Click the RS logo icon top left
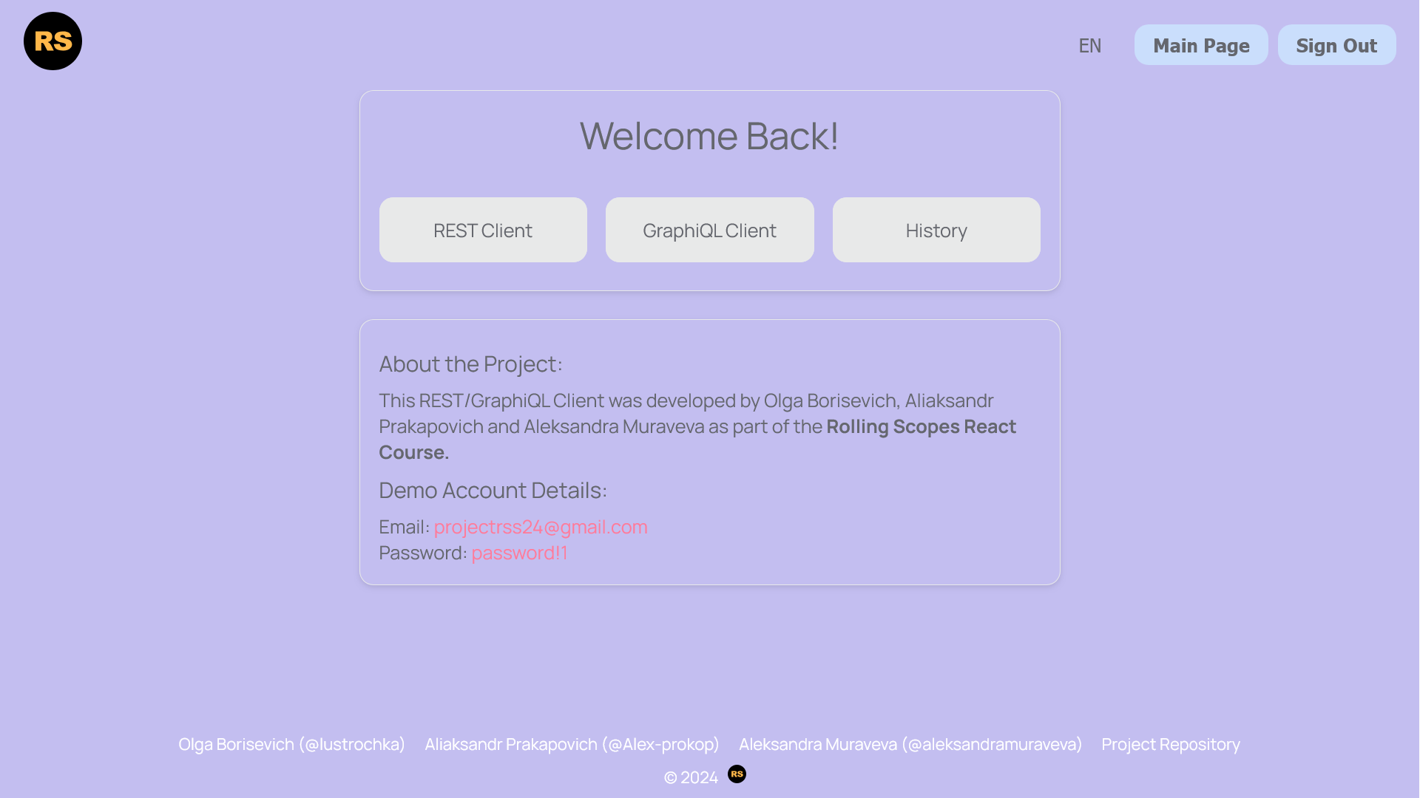1420x798 pixels. [53, 41]
